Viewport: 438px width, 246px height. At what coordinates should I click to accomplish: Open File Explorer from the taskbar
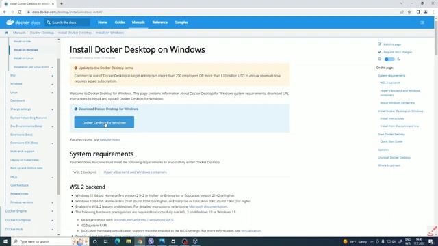pyautogui.click(x=129, y=241)
